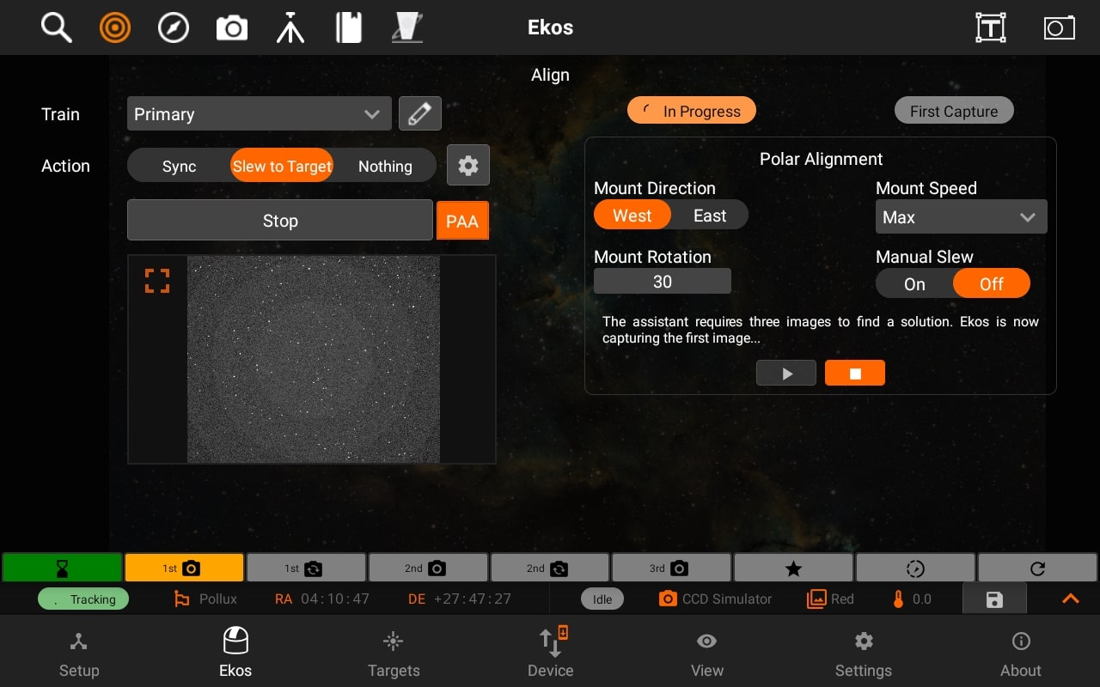The image size is (1100, 687).
Task: Select the 1st rotate stage button
Action: click(x=306, y=568)
